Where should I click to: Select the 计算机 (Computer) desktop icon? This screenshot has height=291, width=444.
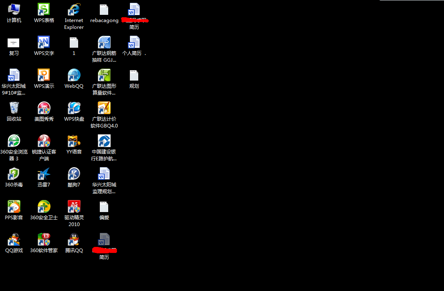14,9
